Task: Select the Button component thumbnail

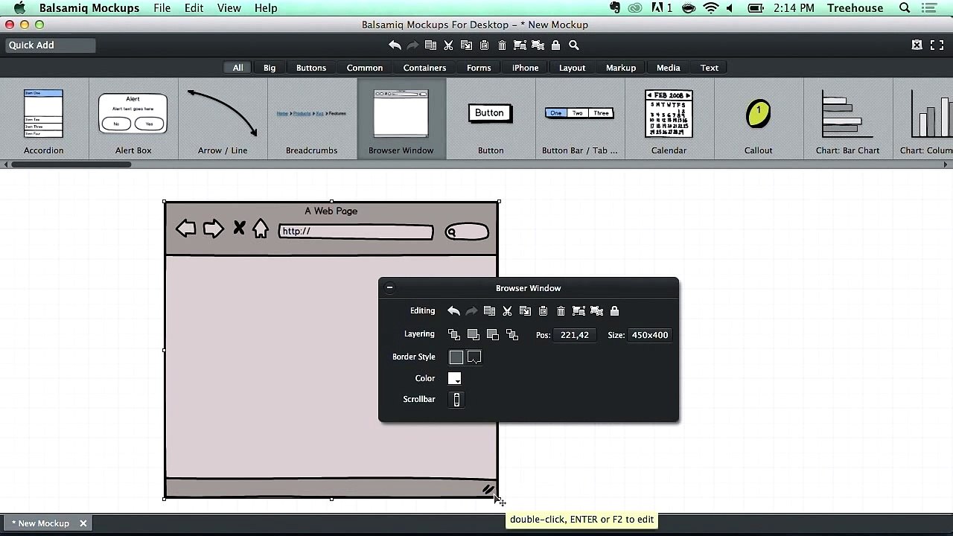Action: pos(491,119)
